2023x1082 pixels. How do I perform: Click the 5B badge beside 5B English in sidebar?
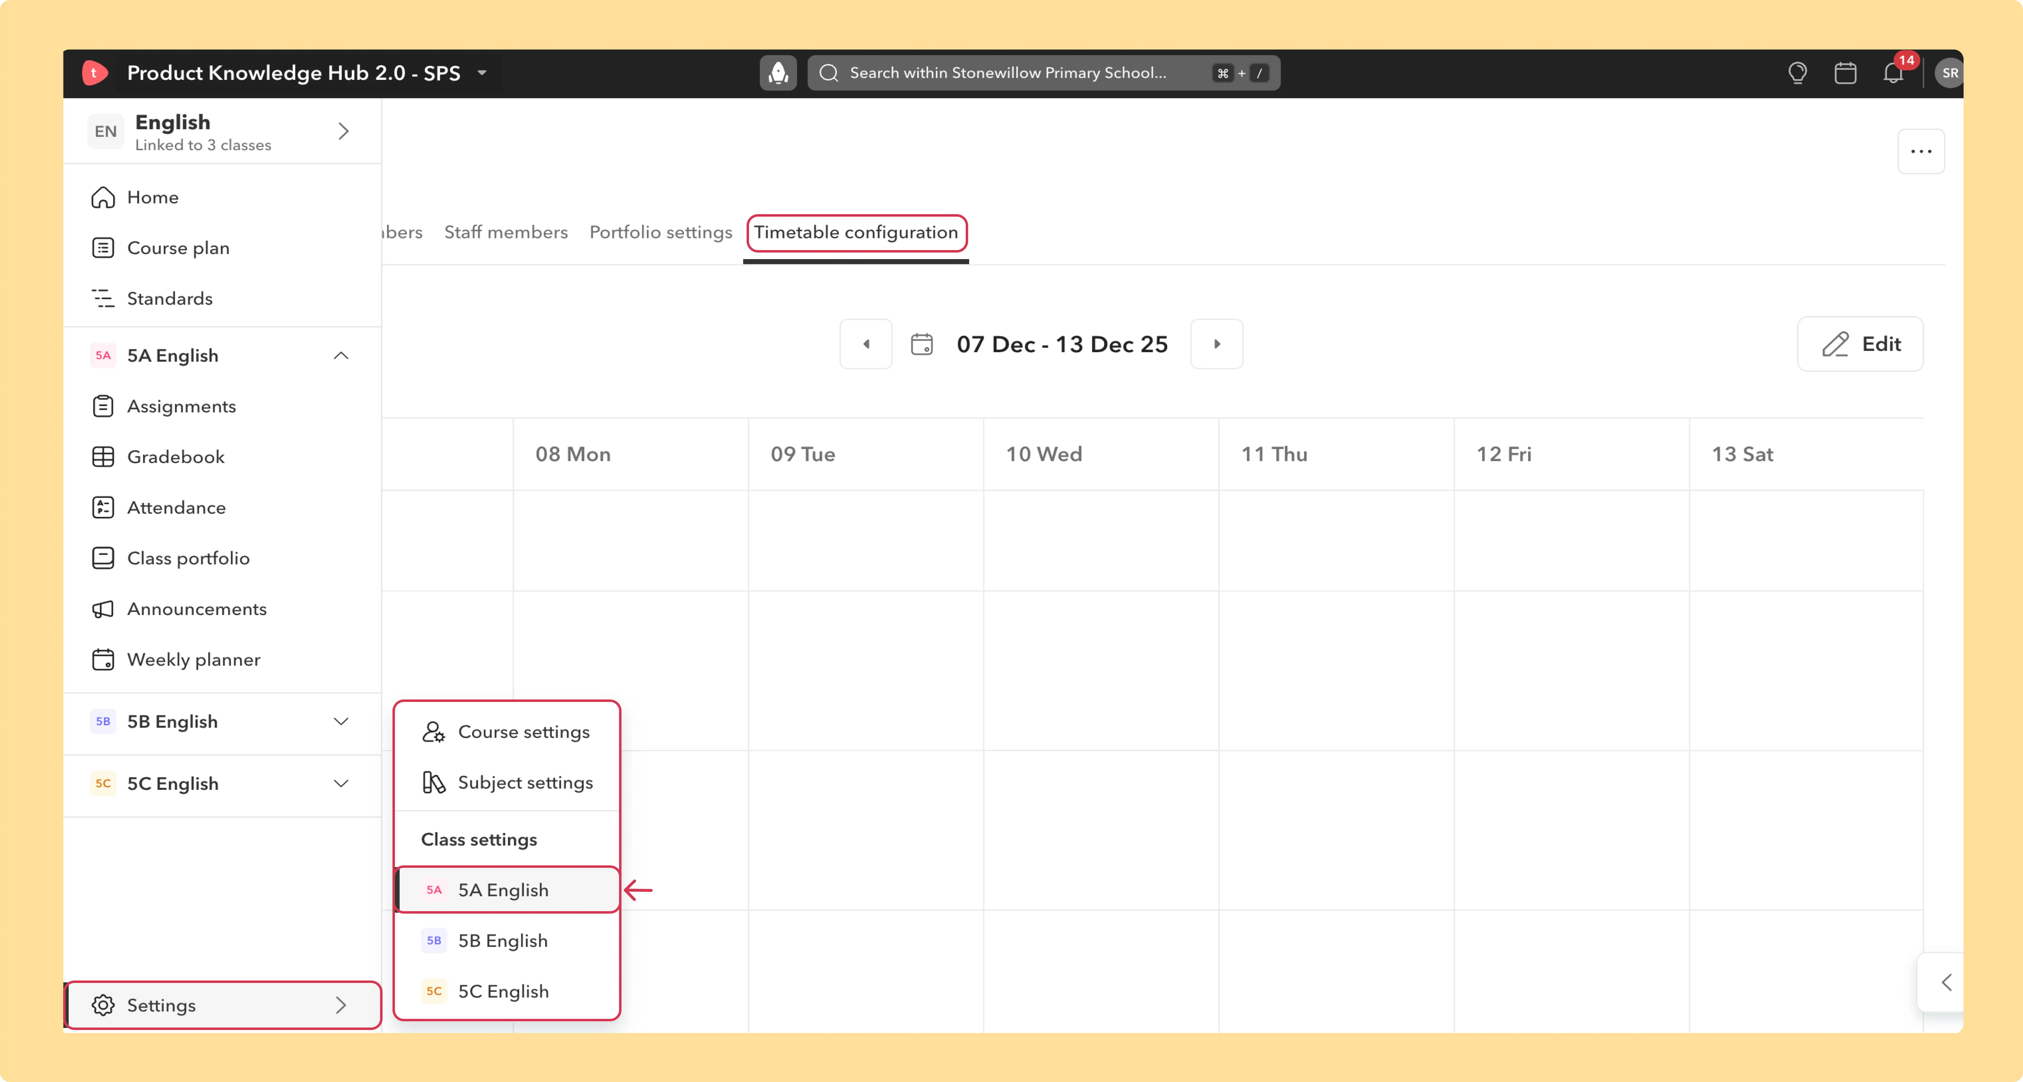pos(103,722)
